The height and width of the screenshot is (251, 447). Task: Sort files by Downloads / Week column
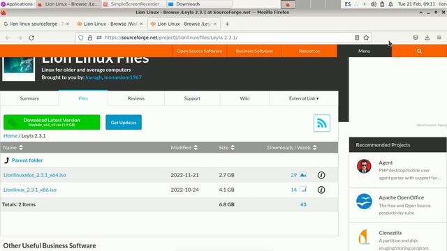[x=292, y=147]
